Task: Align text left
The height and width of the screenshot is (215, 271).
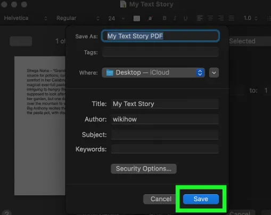Action: coord(200,18)
